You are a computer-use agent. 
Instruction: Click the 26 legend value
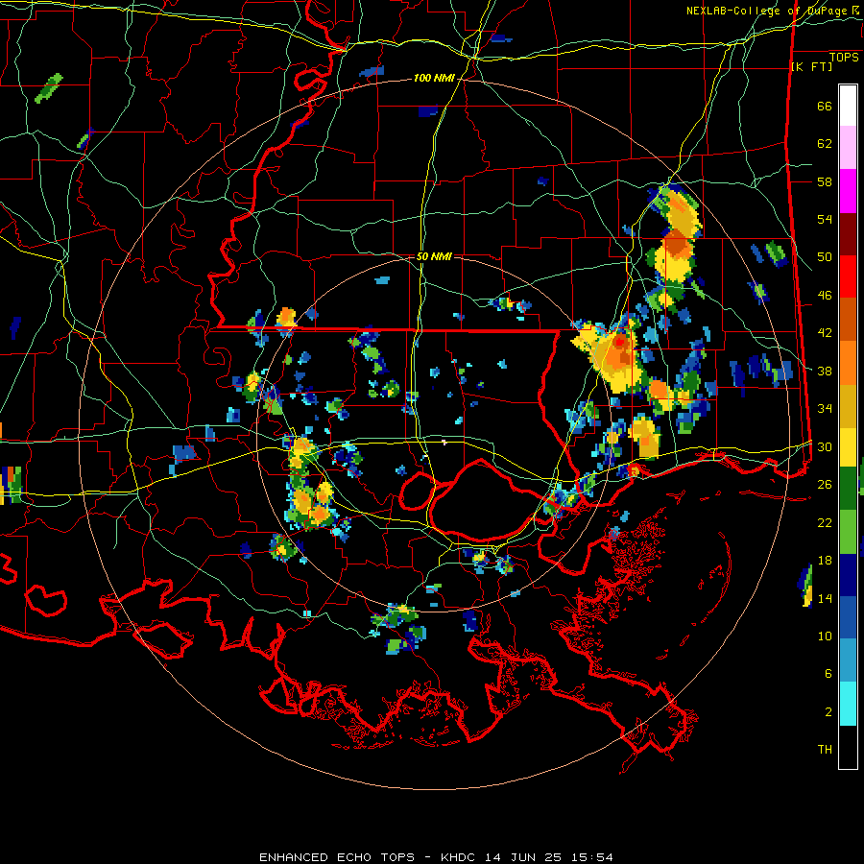click(x=825, y=485)
